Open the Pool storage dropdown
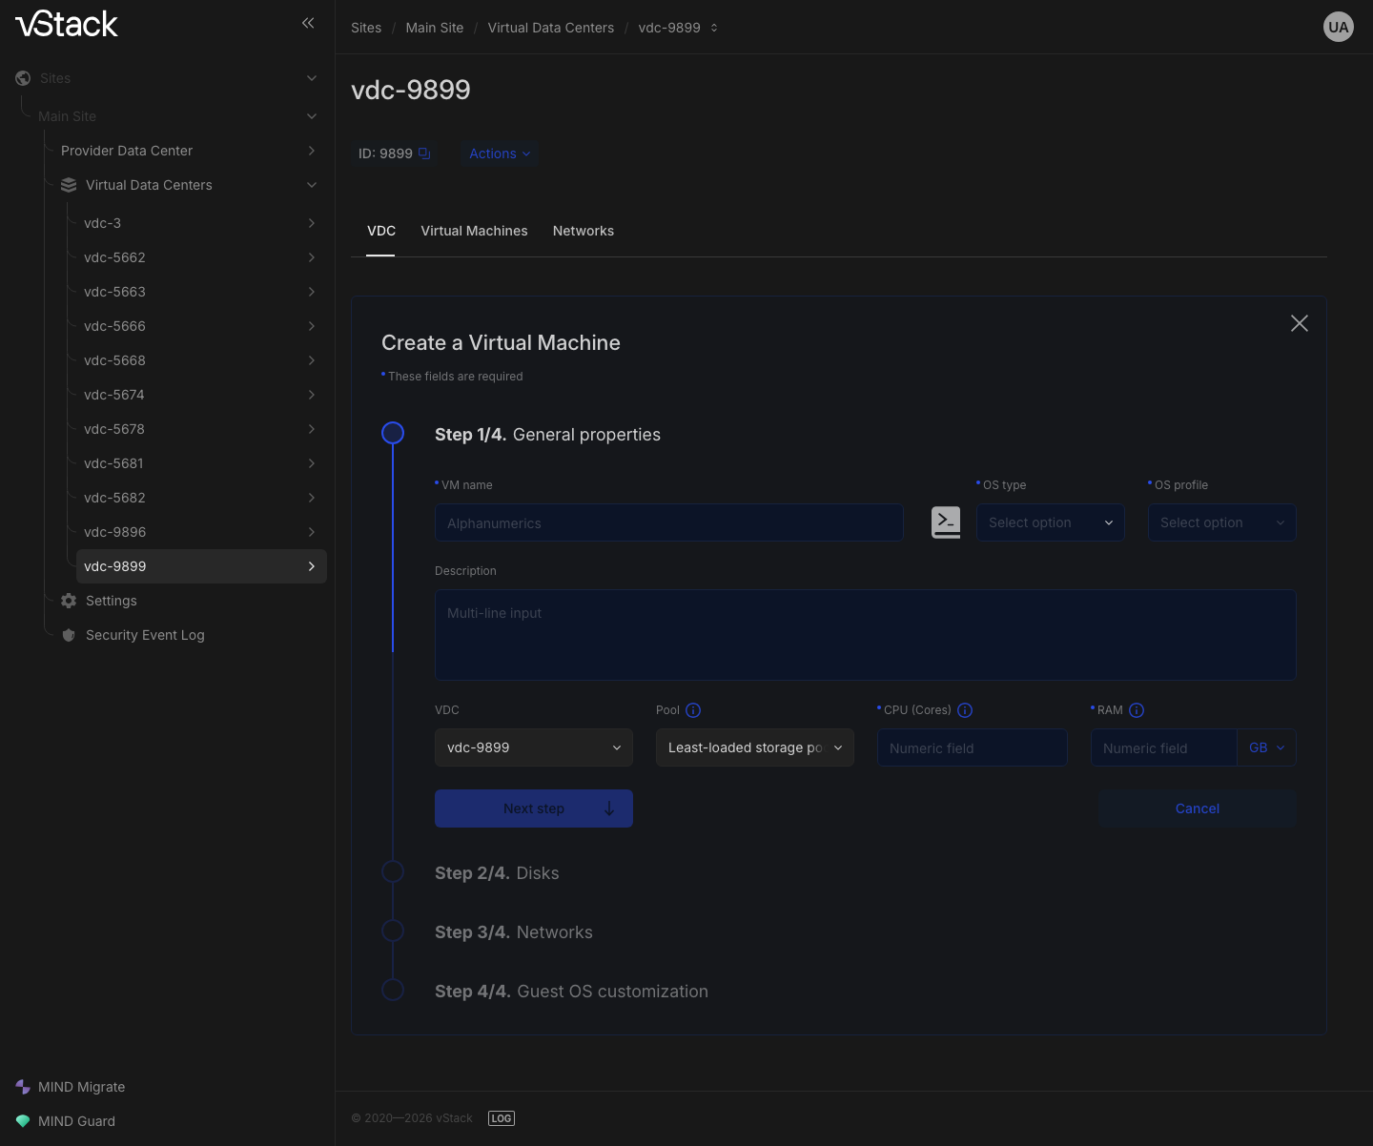1373x1146 pixels. pyautogui.click(x=755, y=747)
